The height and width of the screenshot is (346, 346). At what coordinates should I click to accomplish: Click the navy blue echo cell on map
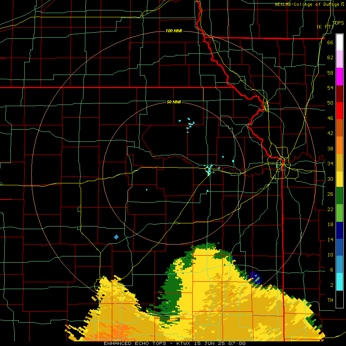point(255,278)
